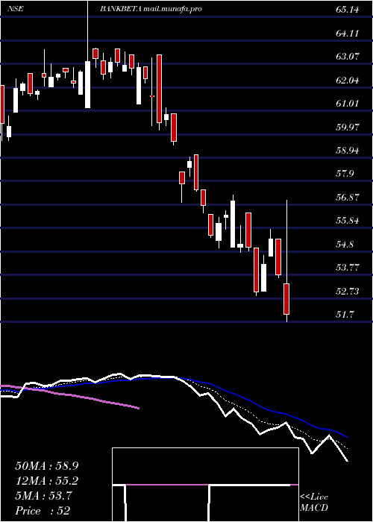Click the 51.7 price axis label
The height and width of the screenshot is (522, 373).
click(x=345, y=314)
